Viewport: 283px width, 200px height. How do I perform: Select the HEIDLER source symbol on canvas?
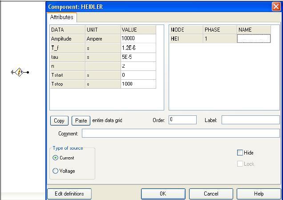pyautogui.click(x=19, y=72)
